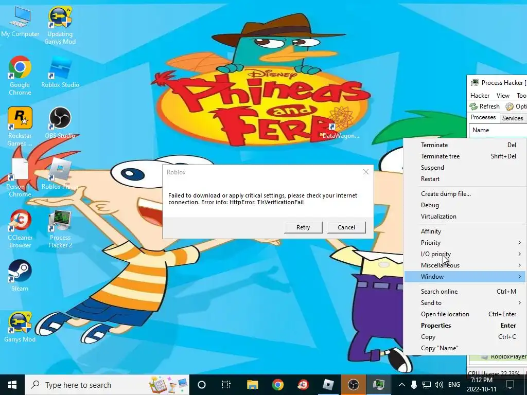Open ENG language indicator
Image resolution: width=527 pixels, height=395 pixels.
coord(454,385)
